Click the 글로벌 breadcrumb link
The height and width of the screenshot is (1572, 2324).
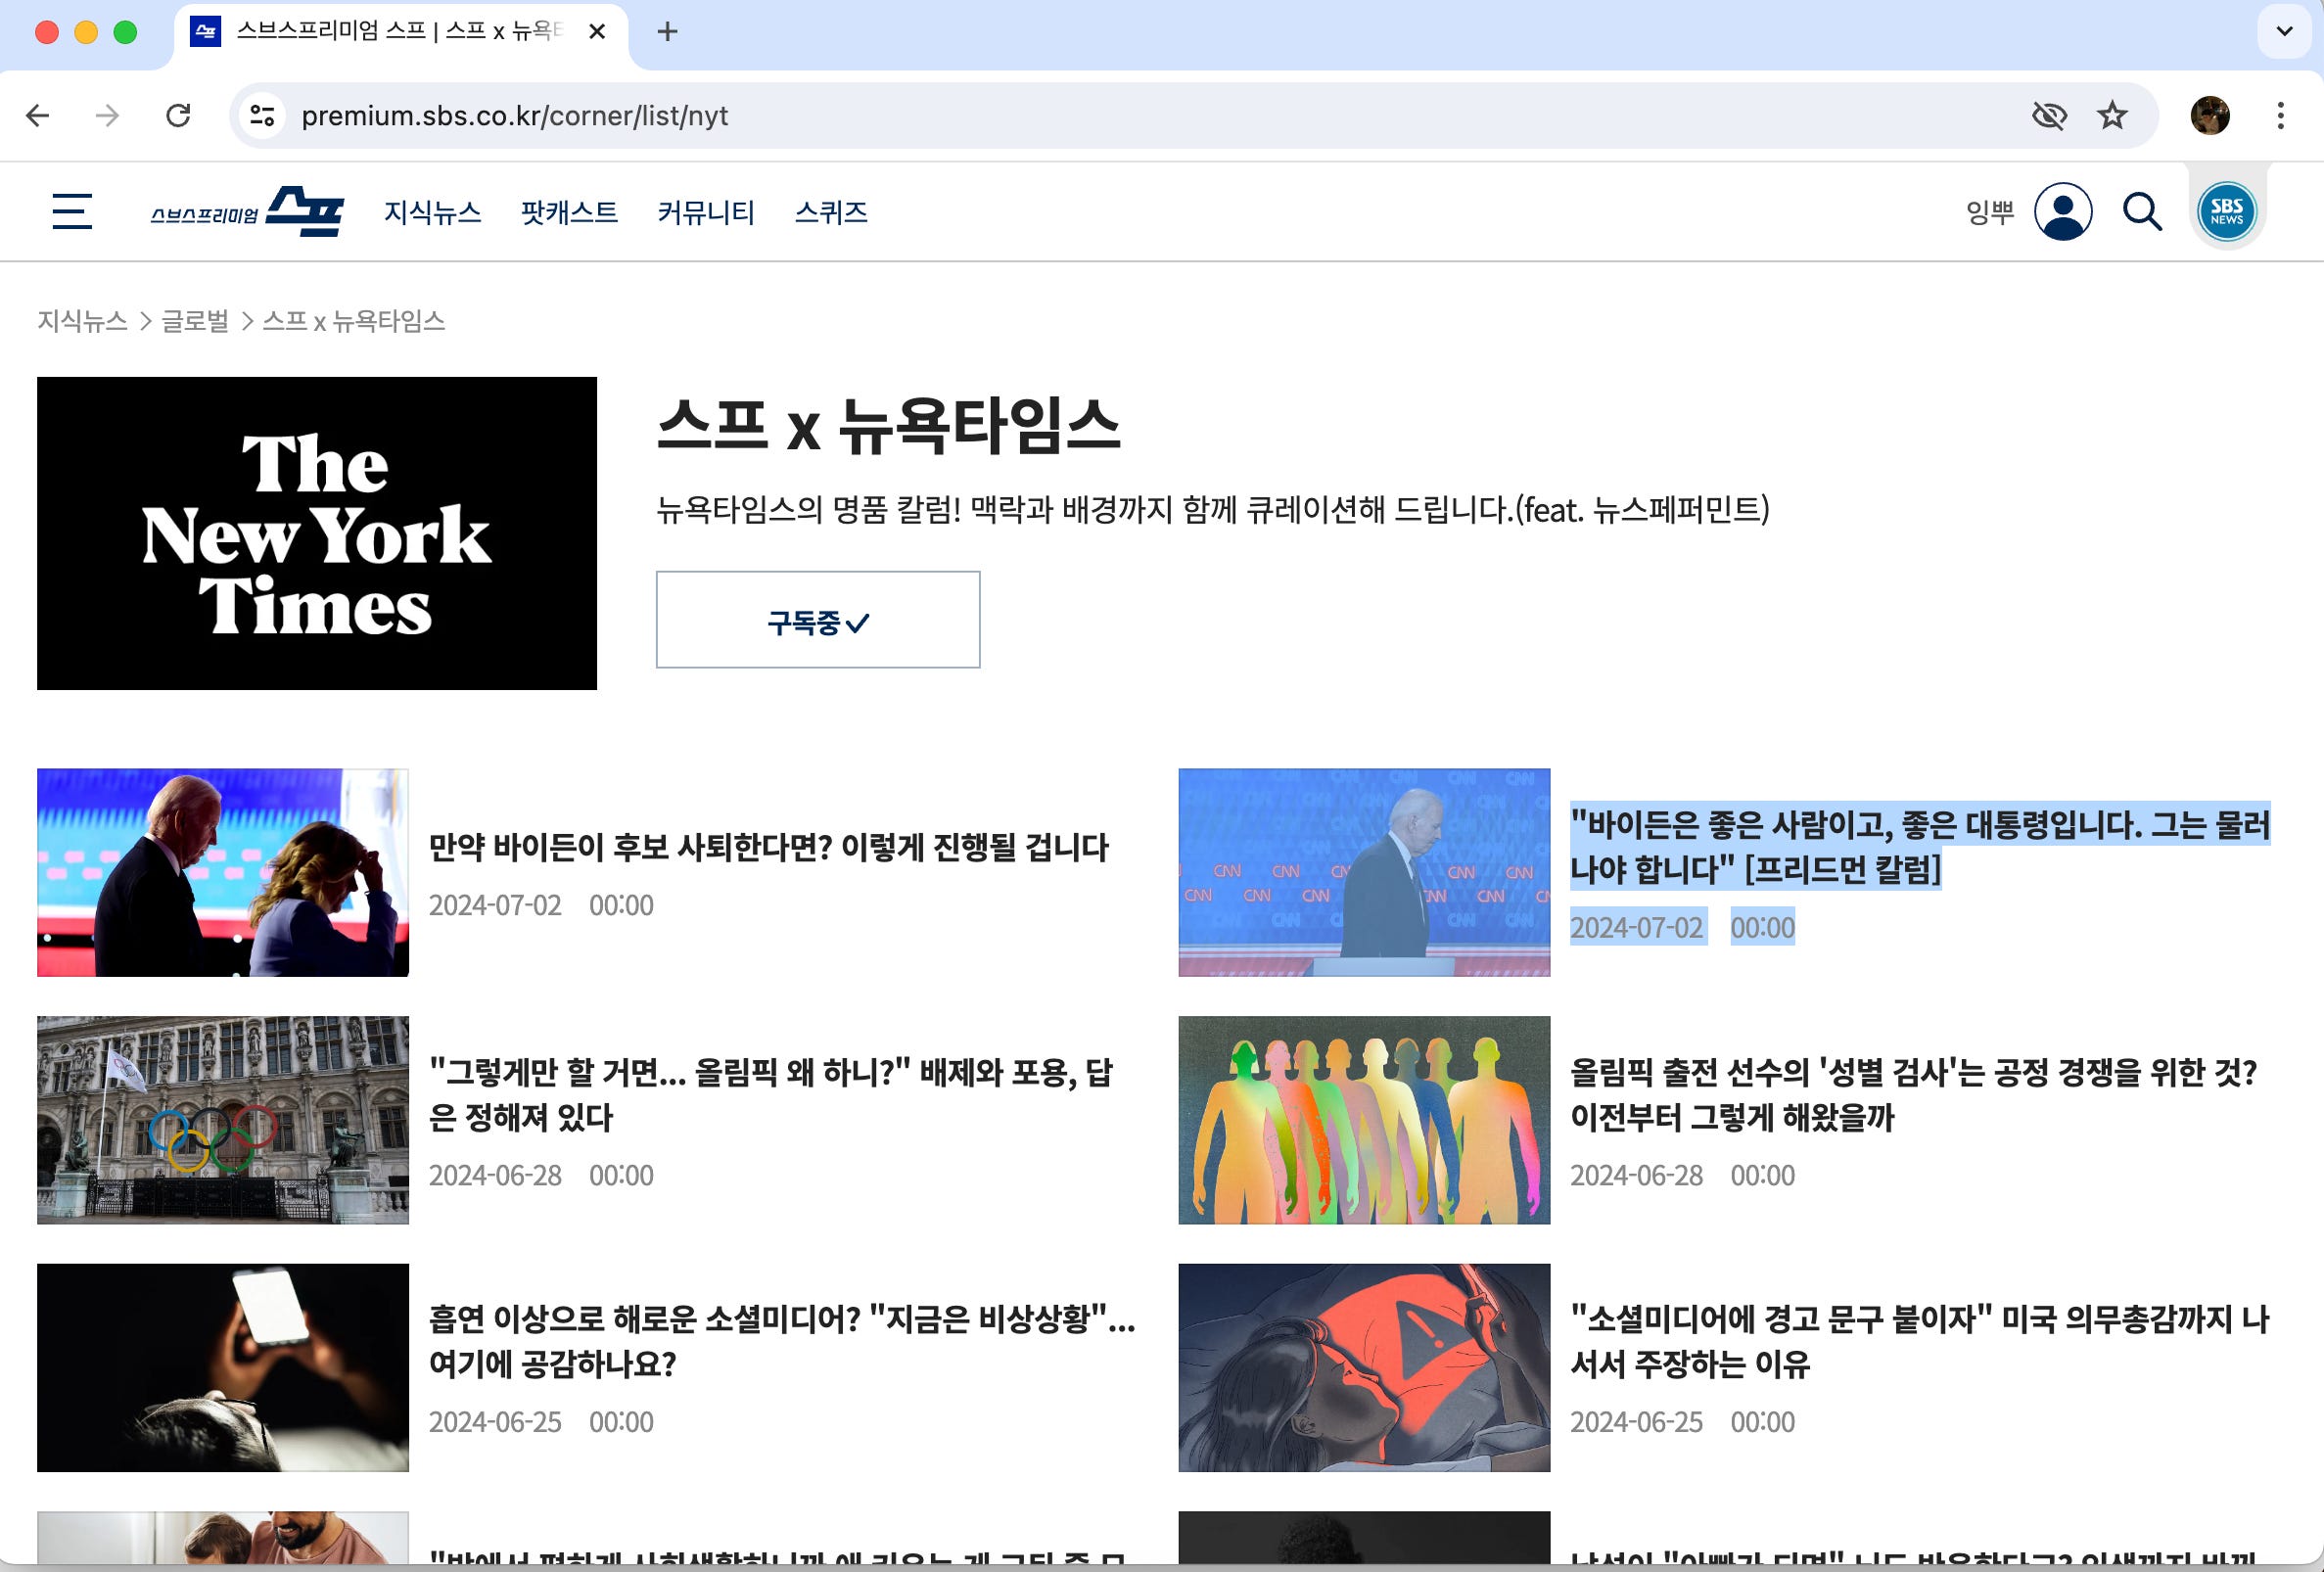[x=195, y=321]
